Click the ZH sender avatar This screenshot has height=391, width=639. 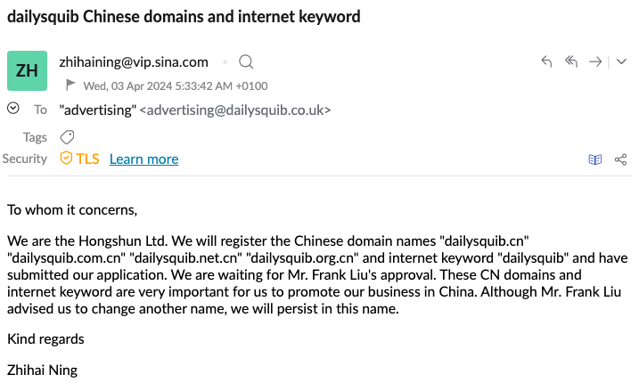click(27, 70)
